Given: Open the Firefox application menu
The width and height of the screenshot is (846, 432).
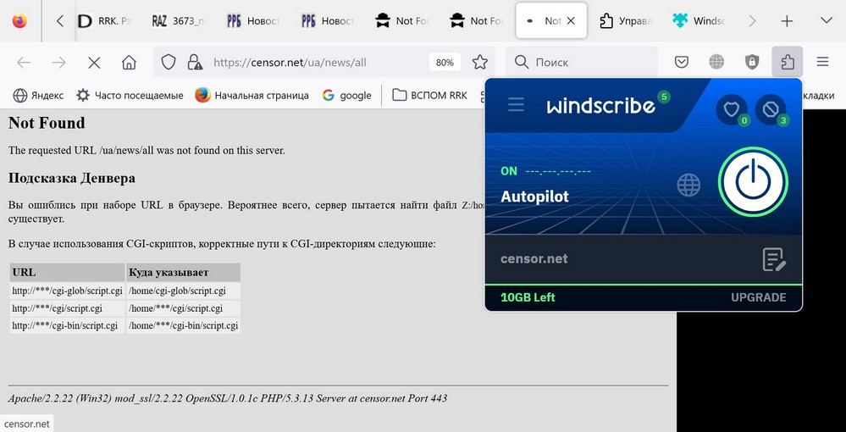Looking at the screenshot, I should point(822,62).
